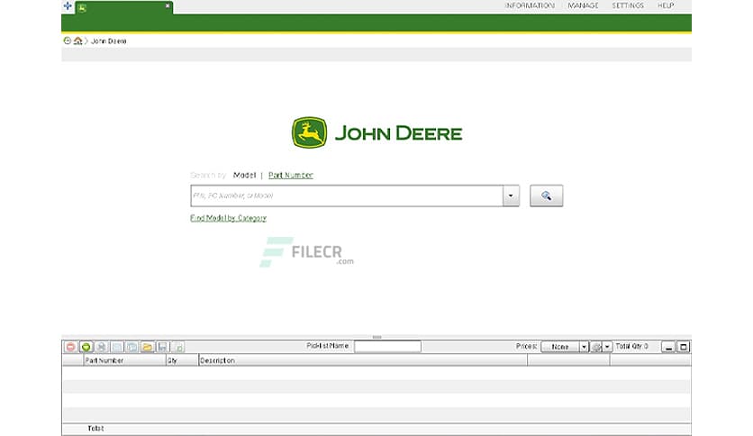The width and height of the screenshot is (753, 436).
Task: Open a picklist with the yellow folder icon
Action: (x=148, y=347)
